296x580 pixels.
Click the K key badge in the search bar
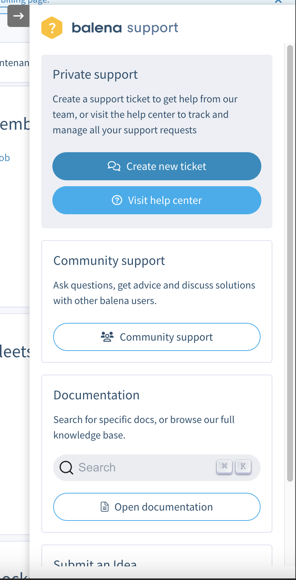tap(243, 467)
